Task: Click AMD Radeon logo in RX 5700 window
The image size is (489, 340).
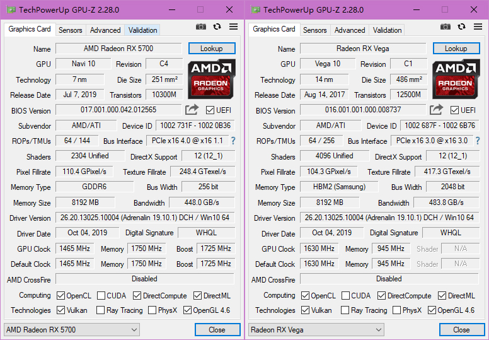Action: pos(212,79)
